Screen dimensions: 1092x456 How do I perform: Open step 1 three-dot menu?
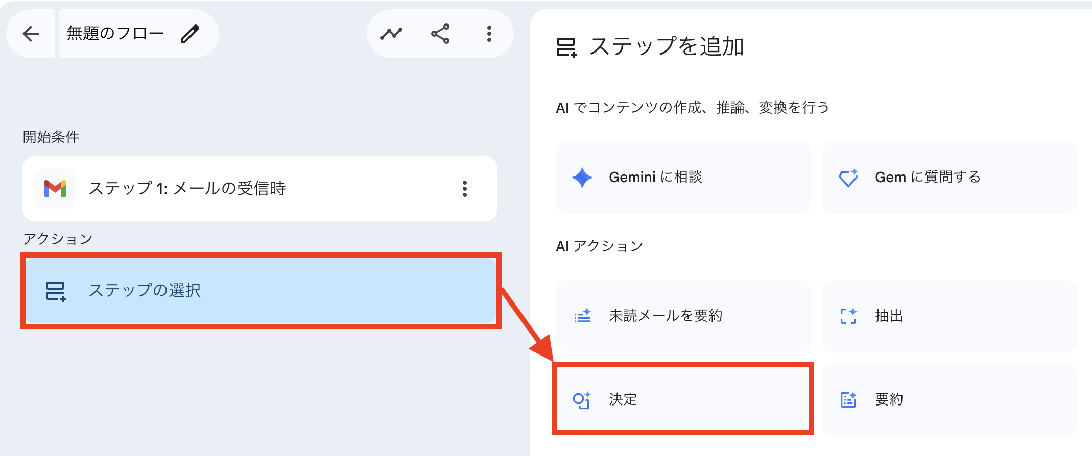coord(465,189)
